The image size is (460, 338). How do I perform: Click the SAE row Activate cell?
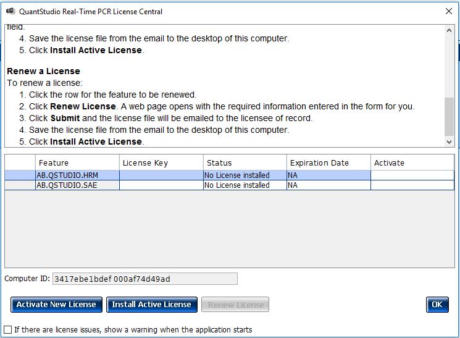pyautogui.click(x=412, y=185)
